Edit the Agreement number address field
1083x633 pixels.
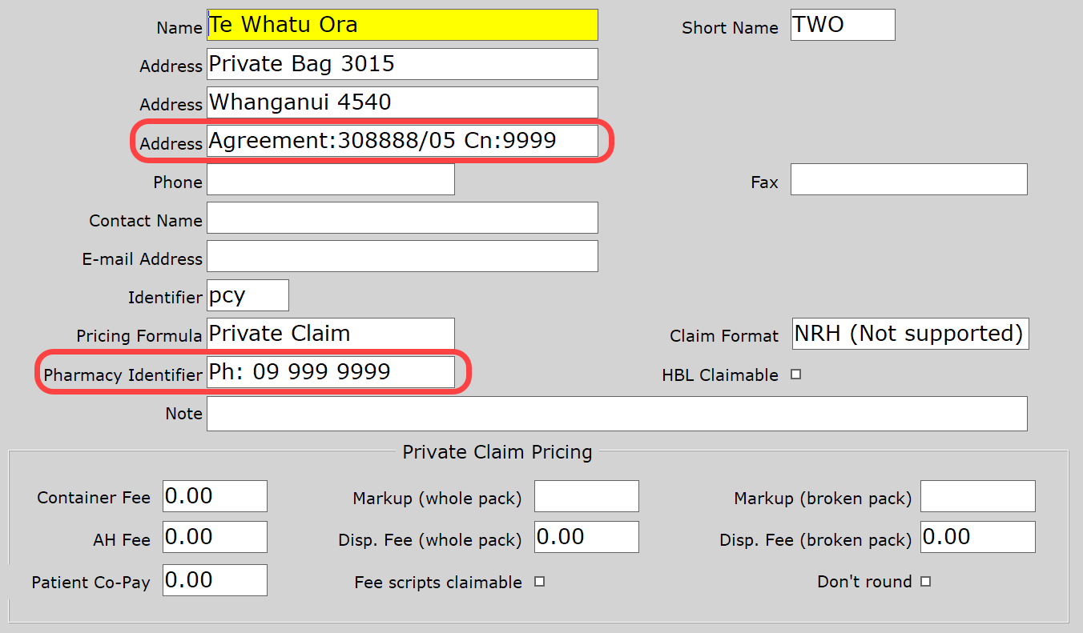click(402, 142)
